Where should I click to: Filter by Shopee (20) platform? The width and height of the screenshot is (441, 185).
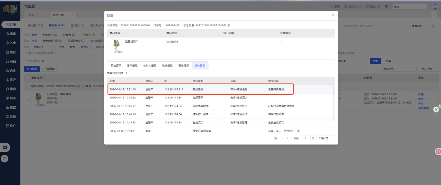[x=50, y=35]
